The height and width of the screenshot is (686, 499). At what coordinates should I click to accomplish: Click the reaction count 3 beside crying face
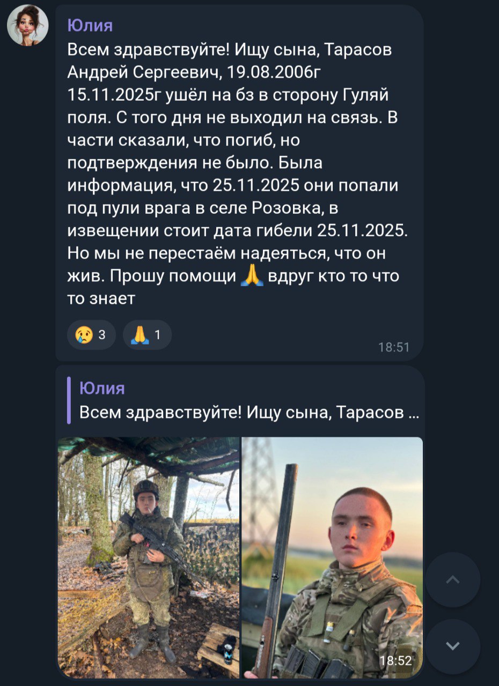[102, 335]
